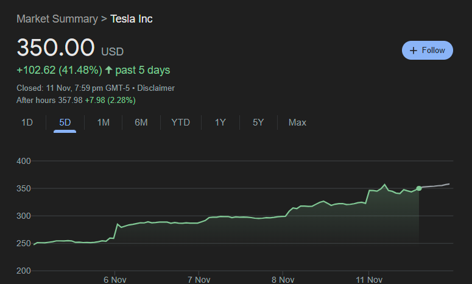
Task: Click the plus icon on Follow
Action: tap(414, 51)
